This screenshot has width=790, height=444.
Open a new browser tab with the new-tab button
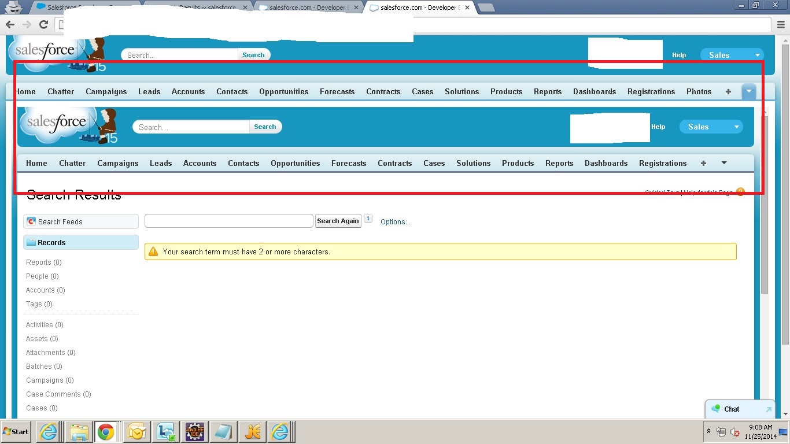coord(486,8)
